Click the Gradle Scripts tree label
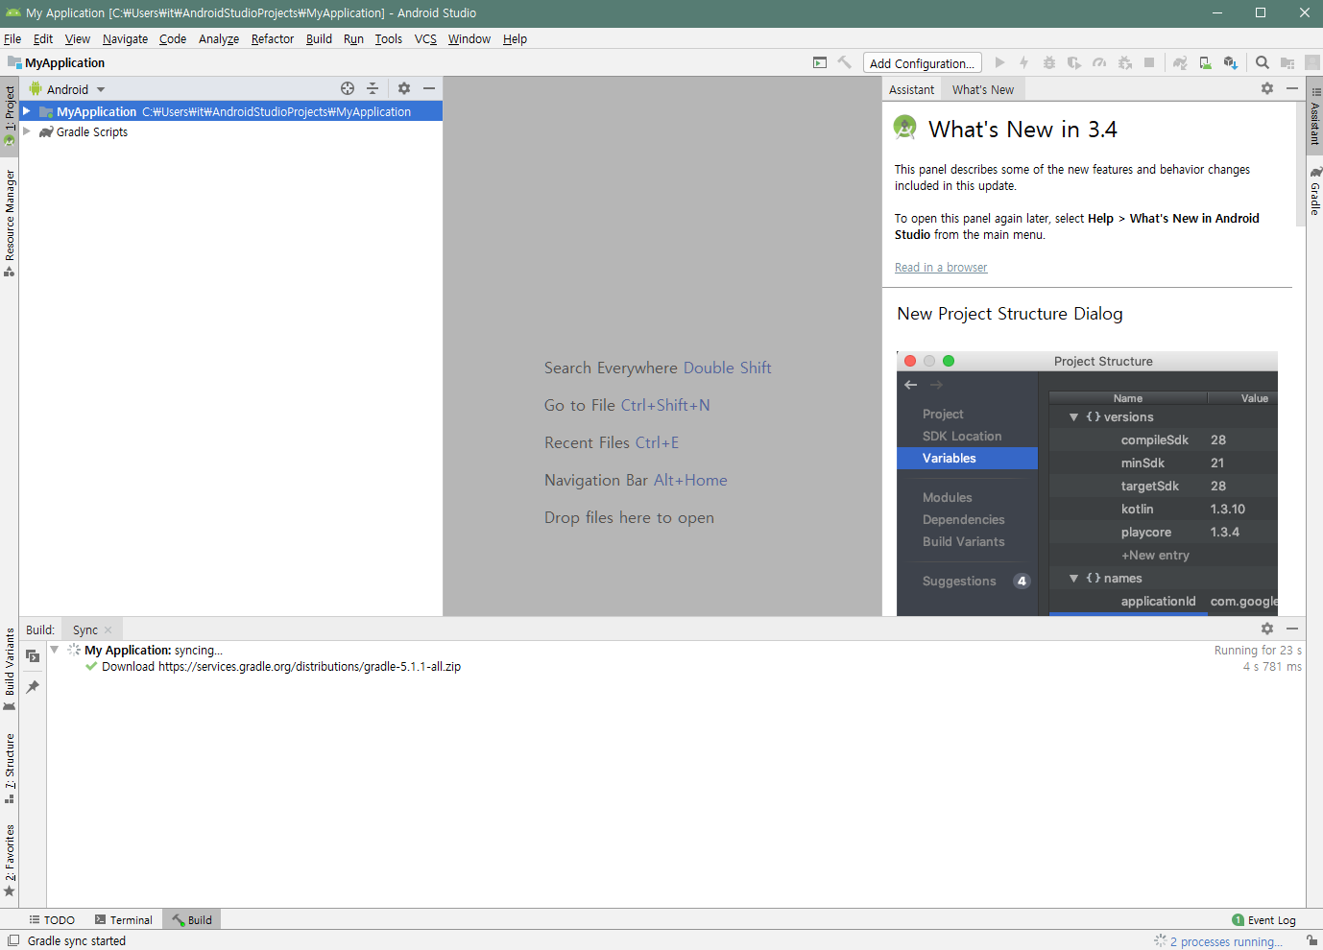1323x950 pixels. (x=92, y=131)
